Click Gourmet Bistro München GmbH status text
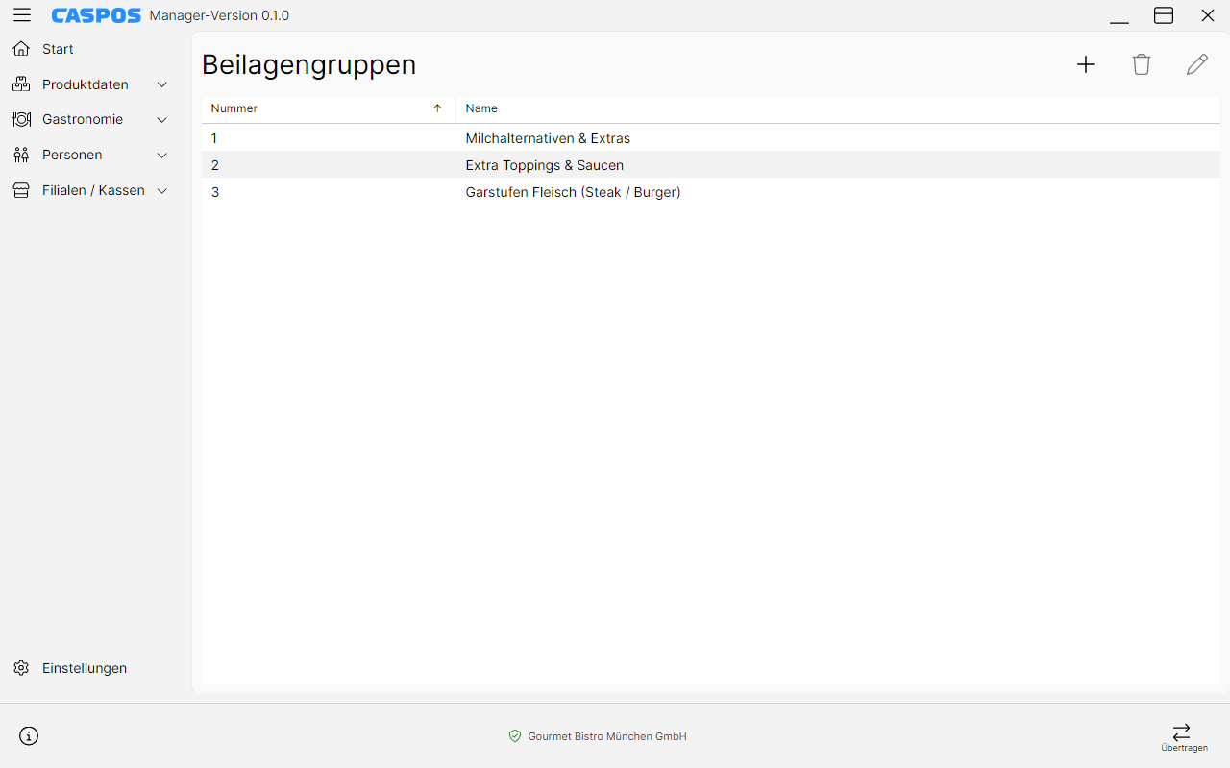Viewport: 1230px width, 768px height. pyautogui.click(x=607, y=736)
